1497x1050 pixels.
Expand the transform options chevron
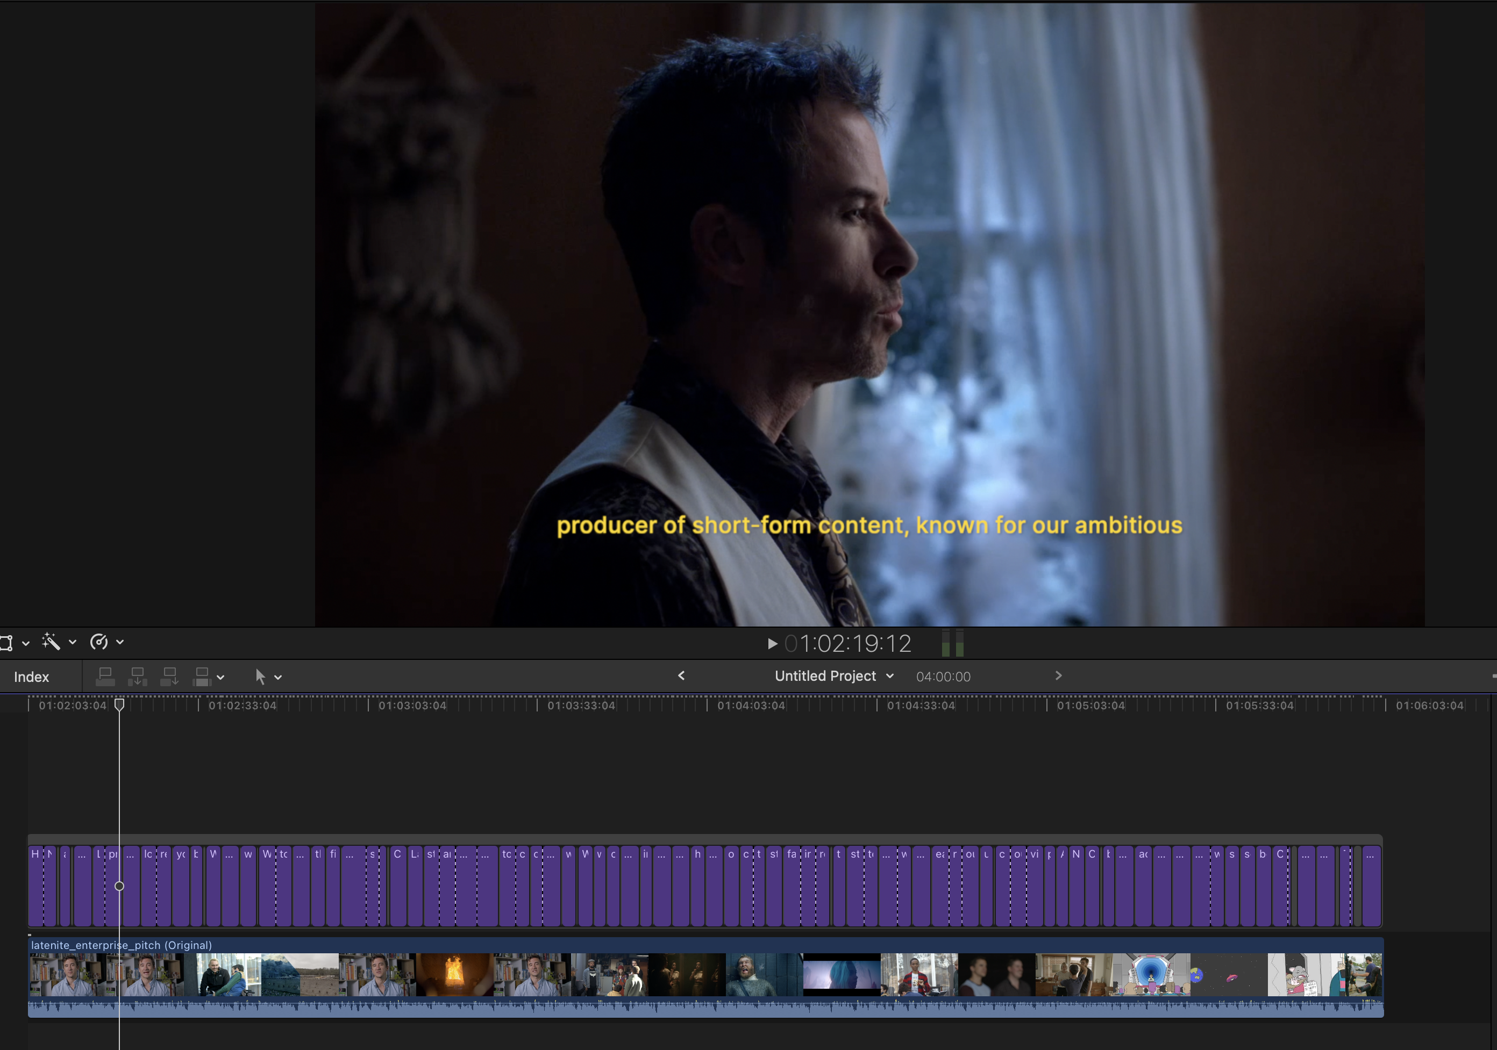[25, 643]
